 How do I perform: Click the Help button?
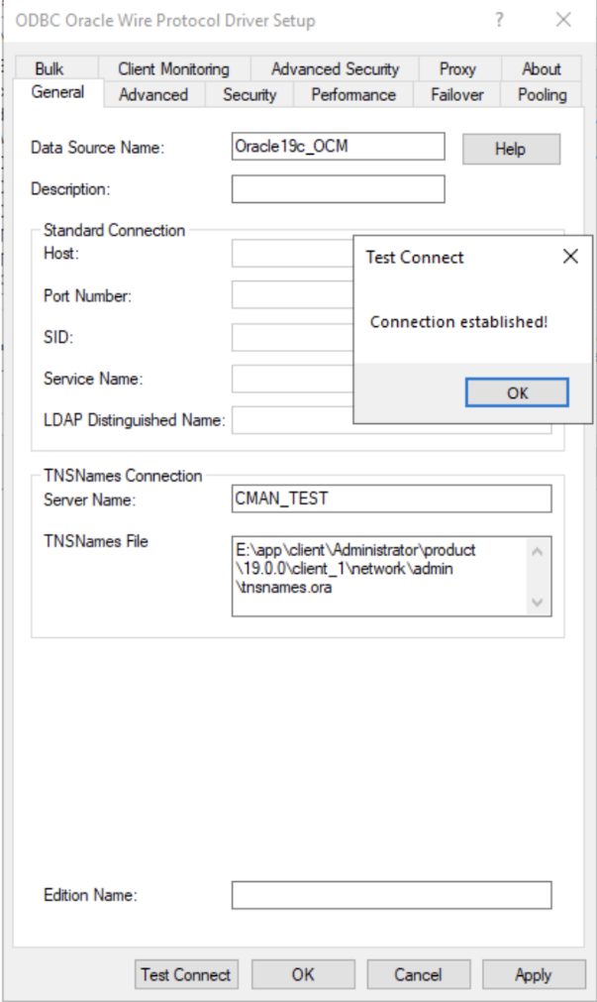511,150
